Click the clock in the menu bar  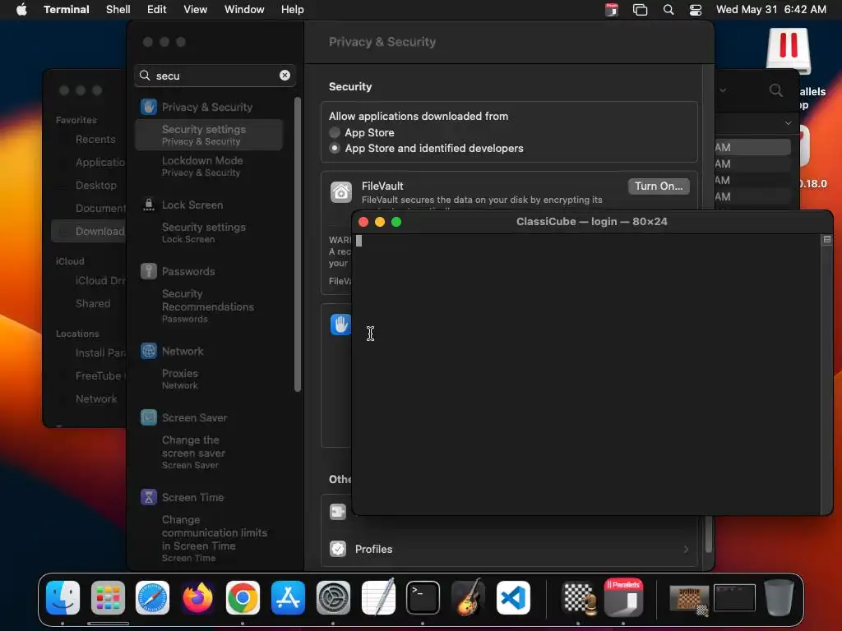click(770, 9)
